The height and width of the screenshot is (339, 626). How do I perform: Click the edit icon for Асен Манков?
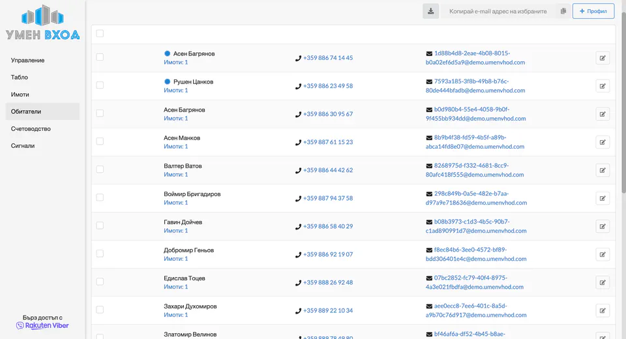[603, 142]
